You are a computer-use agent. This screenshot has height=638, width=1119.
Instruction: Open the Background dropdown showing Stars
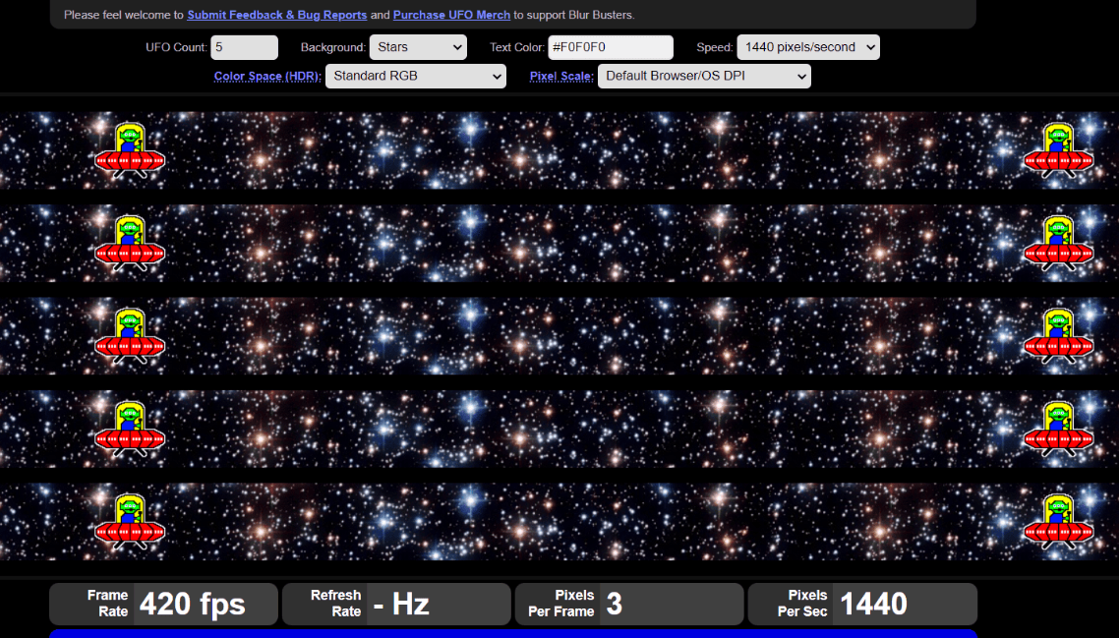coord(418,47)
